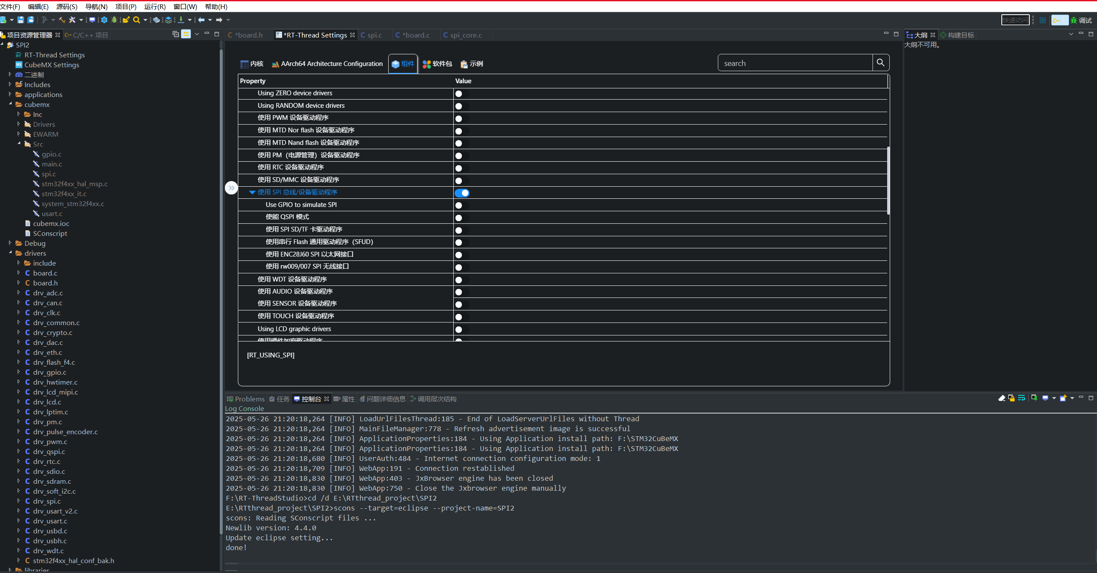Switch to the 调试 debug perspective

(1081, 20)
